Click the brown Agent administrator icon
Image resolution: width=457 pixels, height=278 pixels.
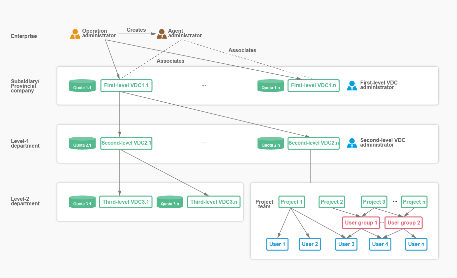[162, 34]
